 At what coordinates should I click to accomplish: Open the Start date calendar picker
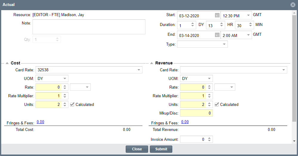click(x=217, y=16)
